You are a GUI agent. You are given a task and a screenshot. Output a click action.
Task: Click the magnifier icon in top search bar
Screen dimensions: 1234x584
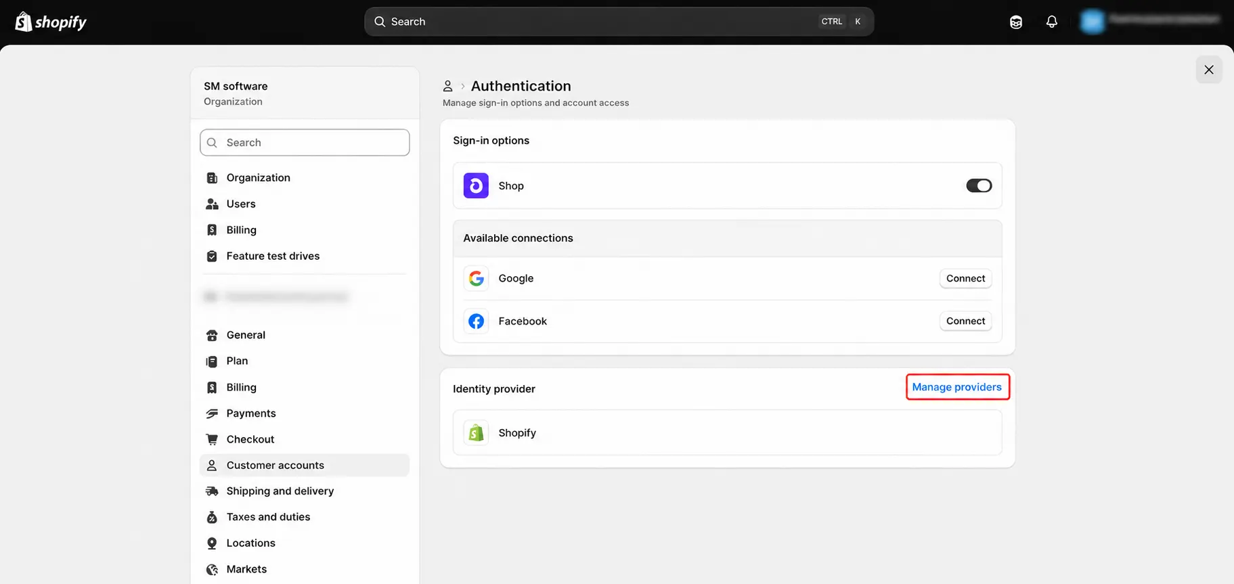pos(380,22)
